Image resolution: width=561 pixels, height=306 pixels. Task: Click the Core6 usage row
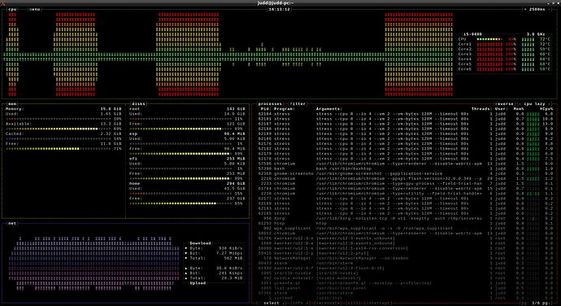[x=504, y=69]
